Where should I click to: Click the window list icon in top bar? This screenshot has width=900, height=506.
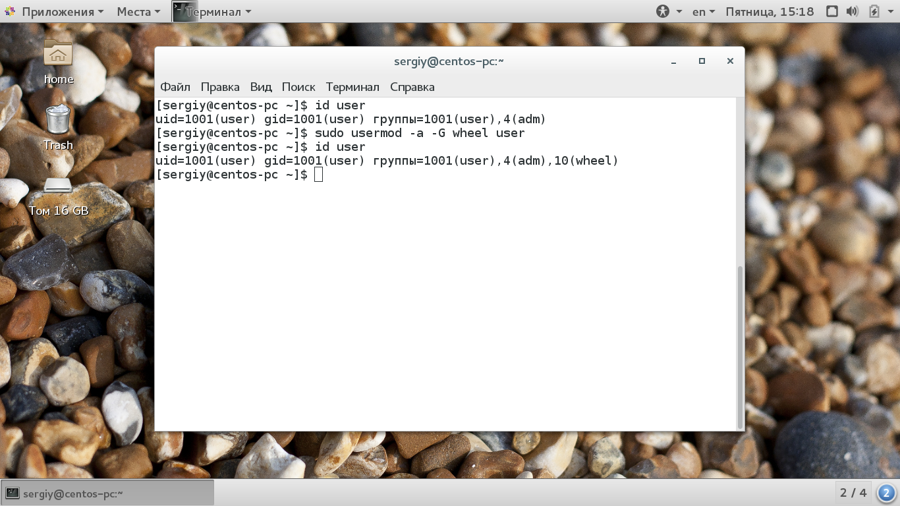click(832, 11)
